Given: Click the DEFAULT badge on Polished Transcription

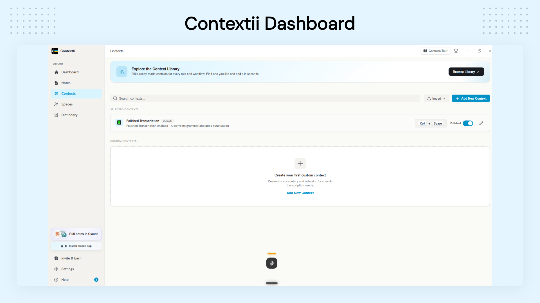Looking at the screenshot, I should point(168,121).
